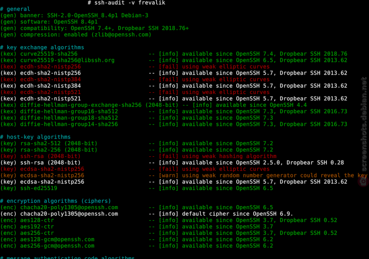Click the 'aes128-ctr' cipher name

pos(37,220)
